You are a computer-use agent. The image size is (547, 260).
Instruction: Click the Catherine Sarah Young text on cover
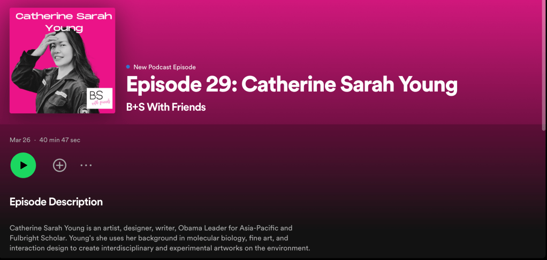(63, 21)
